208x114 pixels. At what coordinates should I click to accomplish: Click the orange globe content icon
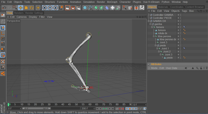[x=136, y=8]
